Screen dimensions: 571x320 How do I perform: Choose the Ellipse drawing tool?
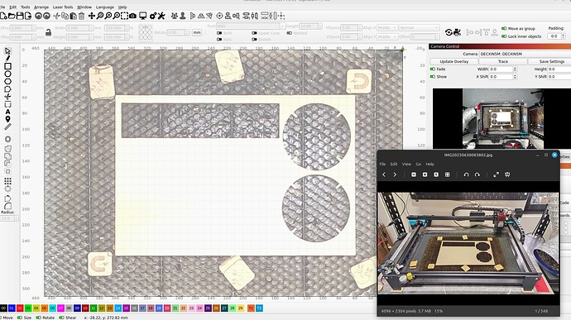[7, 74]
